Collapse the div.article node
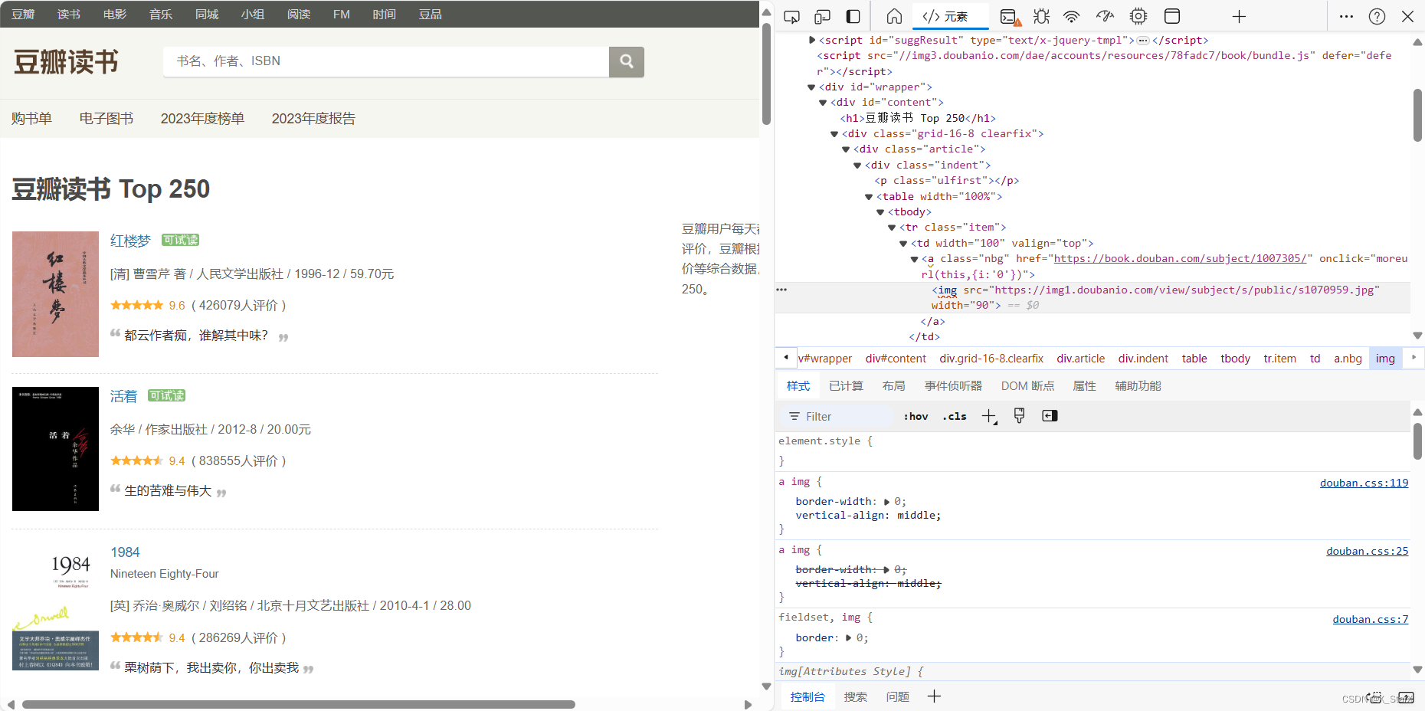Screen dimensions: 1425x711 pos(847,149)
